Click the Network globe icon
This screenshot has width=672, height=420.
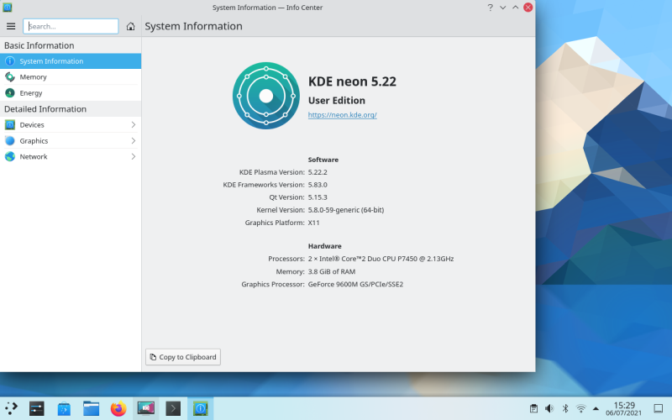pos(10,156)
